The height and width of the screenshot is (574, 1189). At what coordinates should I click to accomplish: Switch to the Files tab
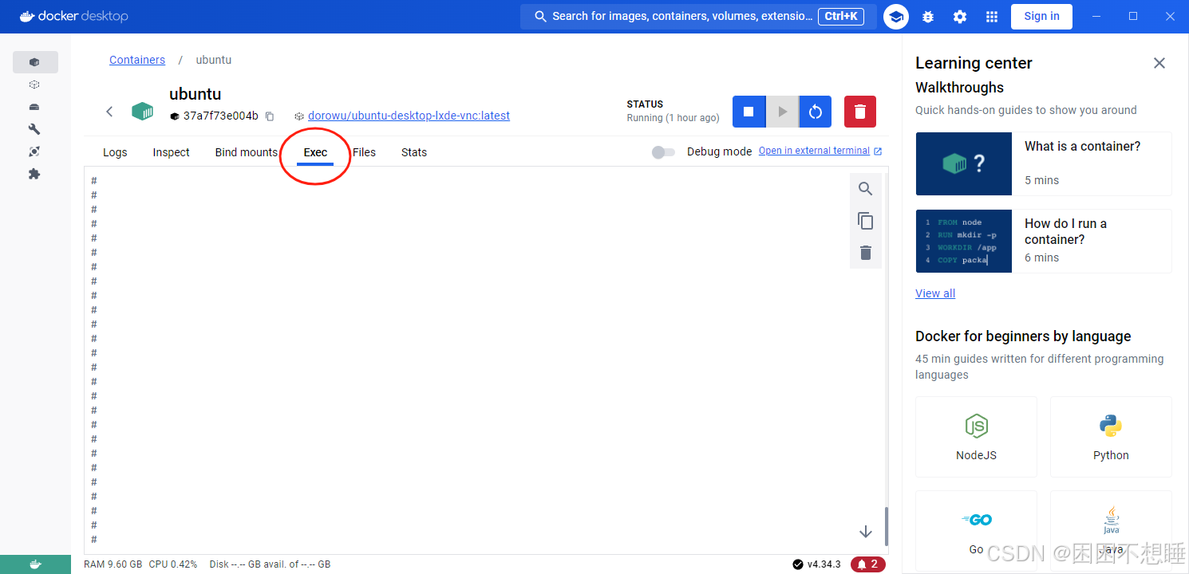pos(364,152)
